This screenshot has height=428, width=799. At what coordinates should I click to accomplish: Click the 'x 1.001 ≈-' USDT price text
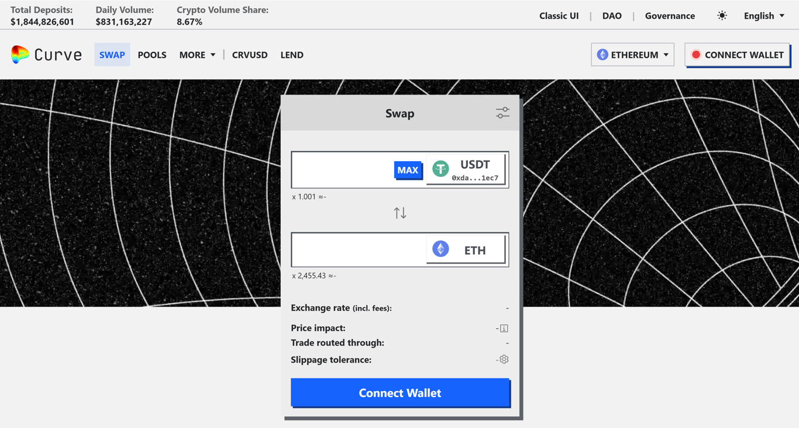(309, 197)
